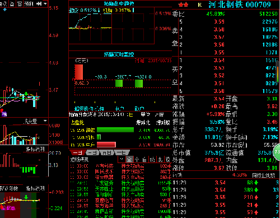The image size is (280, 218).
Task: Click the green down arrow on the 389 trade tick
Action: pos(256,190)
